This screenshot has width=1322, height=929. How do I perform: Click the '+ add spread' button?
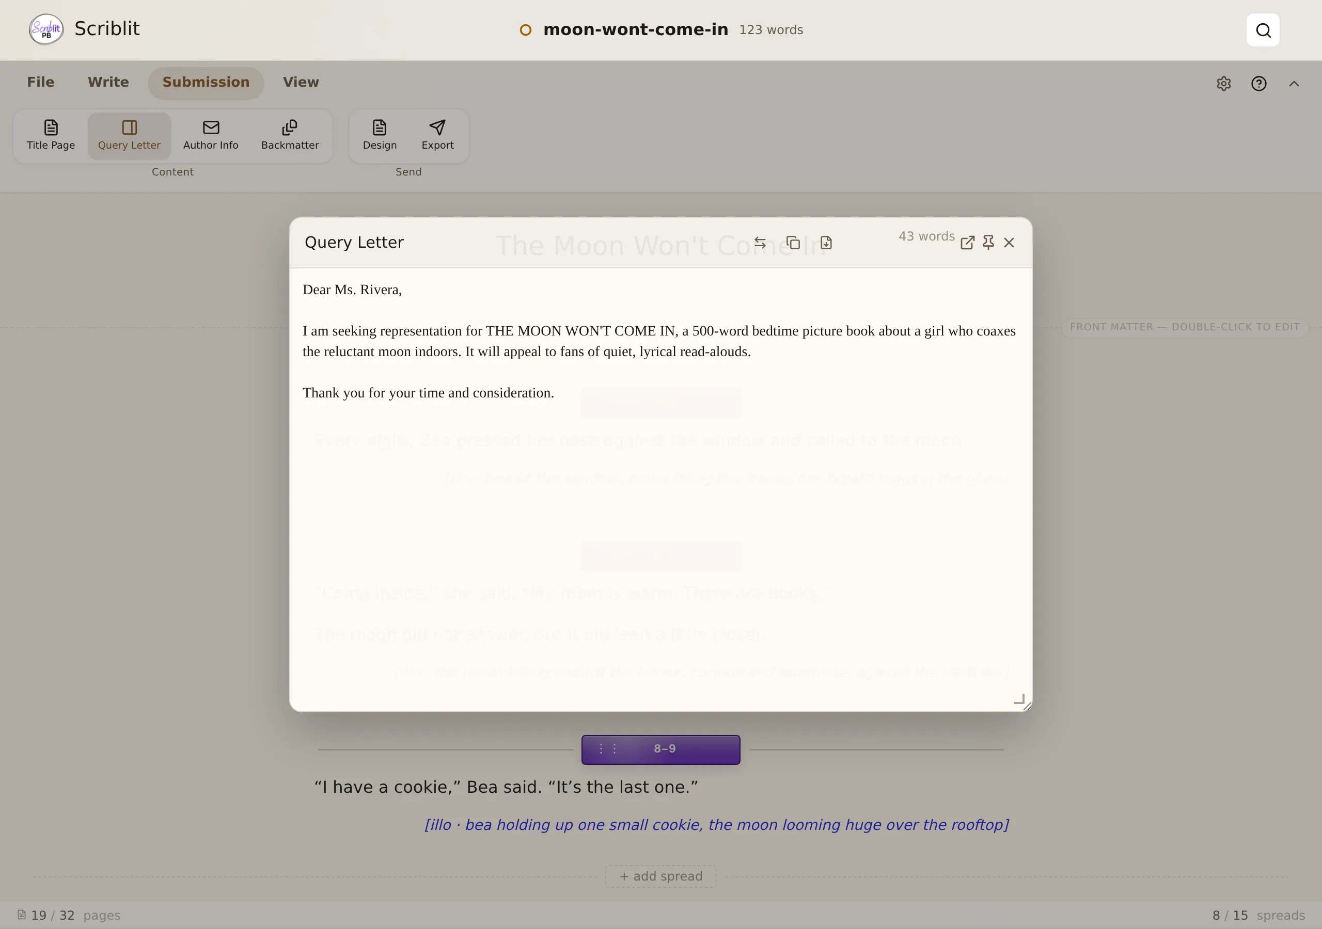(660, 876)
